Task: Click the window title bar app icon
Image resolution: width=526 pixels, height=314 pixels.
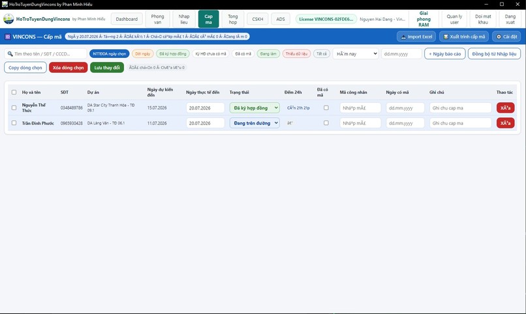Action: 5,5
